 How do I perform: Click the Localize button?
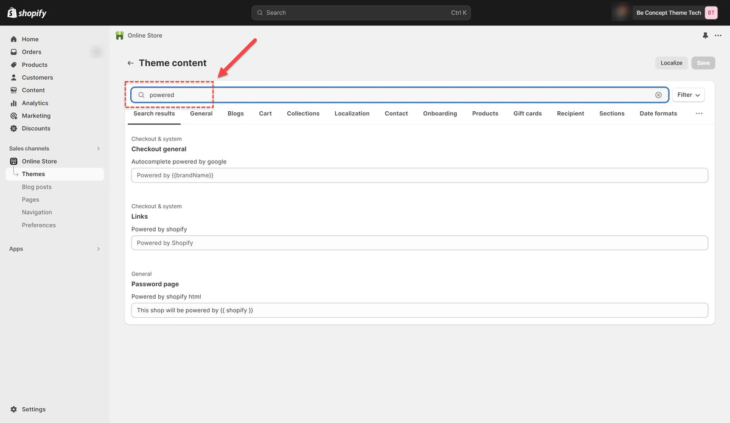click(672, 63)
